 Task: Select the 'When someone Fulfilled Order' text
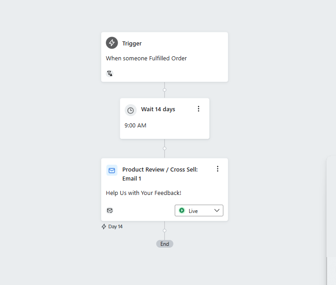(x=146, y=58)
